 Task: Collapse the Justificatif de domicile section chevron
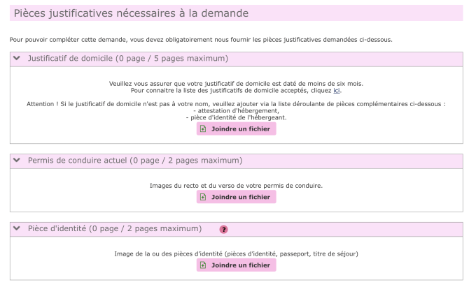17,59
